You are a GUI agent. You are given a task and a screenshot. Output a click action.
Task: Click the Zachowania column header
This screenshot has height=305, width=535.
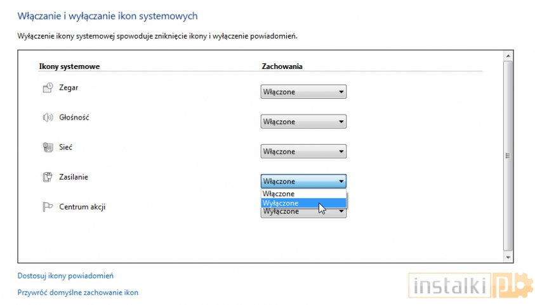(282, 66)
